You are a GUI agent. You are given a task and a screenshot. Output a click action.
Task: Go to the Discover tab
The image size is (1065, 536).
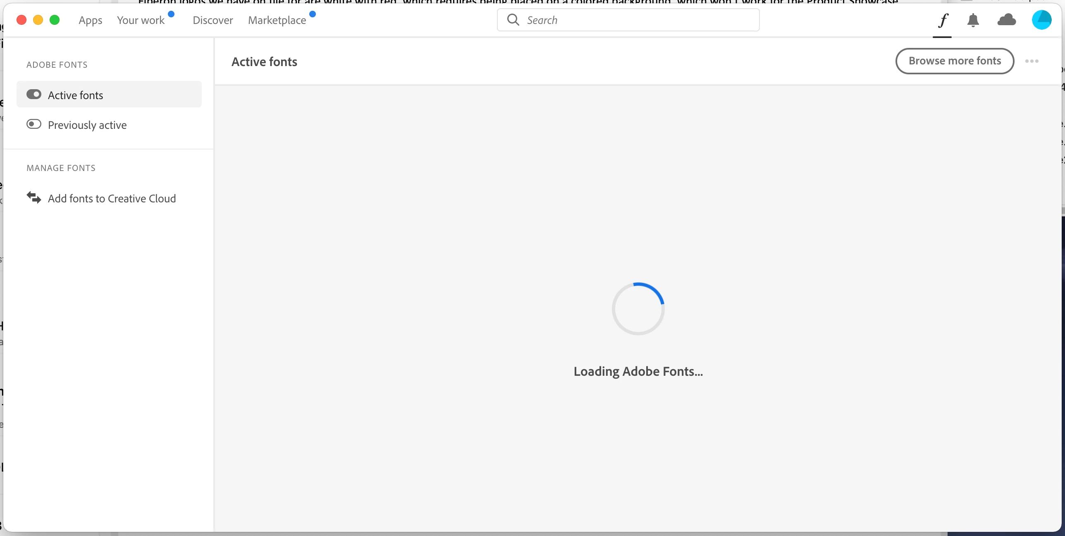213,20
